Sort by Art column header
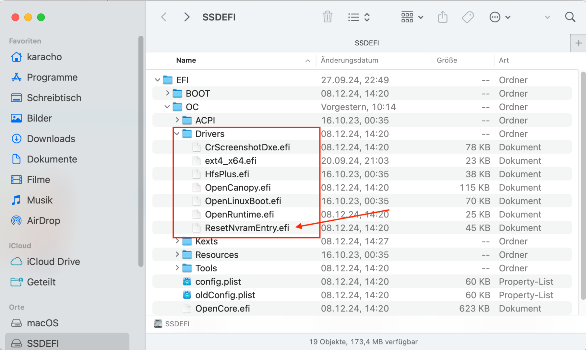Screen dimensions: 586x350 (x=504, y=60)
